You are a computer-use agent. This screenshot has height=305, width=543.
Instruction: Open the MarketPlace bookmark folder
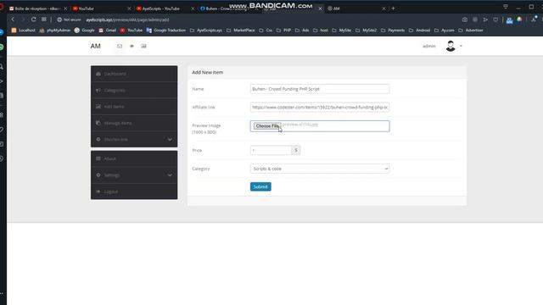click(x=241, y=30)
